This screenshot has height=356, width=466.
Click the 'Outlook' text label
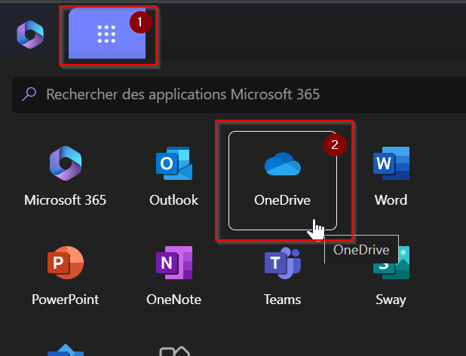[x=173, y=200]
